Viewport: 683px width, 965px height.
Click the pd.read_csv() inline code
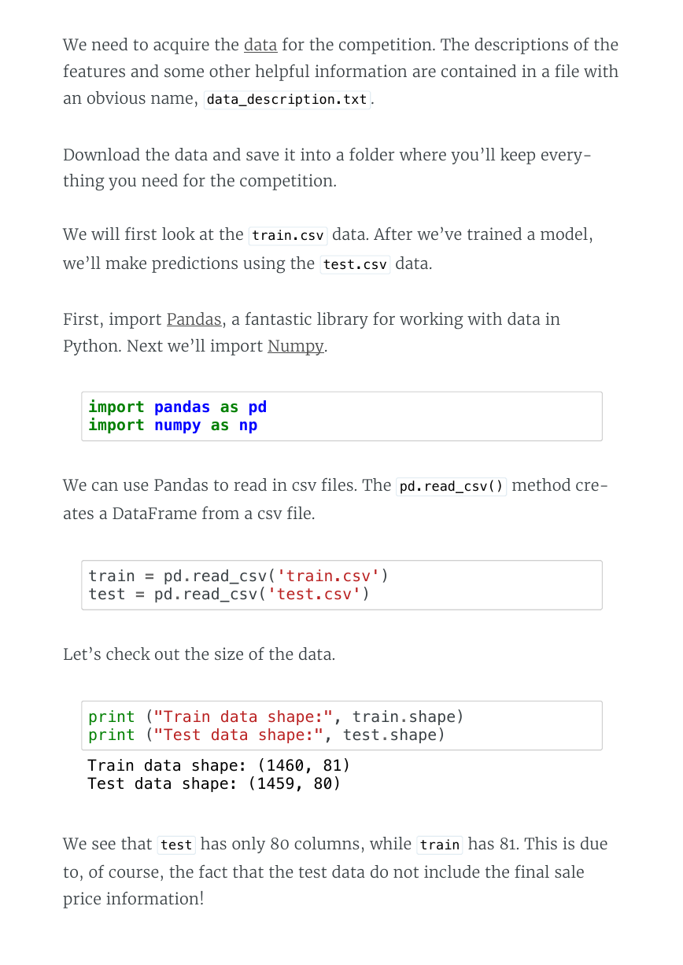[452, 486]
